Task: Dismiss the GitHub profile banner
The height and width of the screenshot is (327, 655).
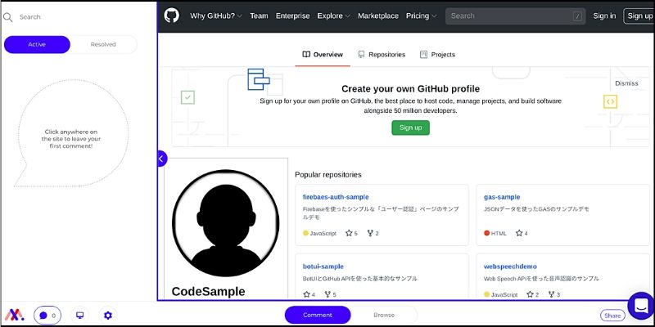Action: tap(626, 83)
